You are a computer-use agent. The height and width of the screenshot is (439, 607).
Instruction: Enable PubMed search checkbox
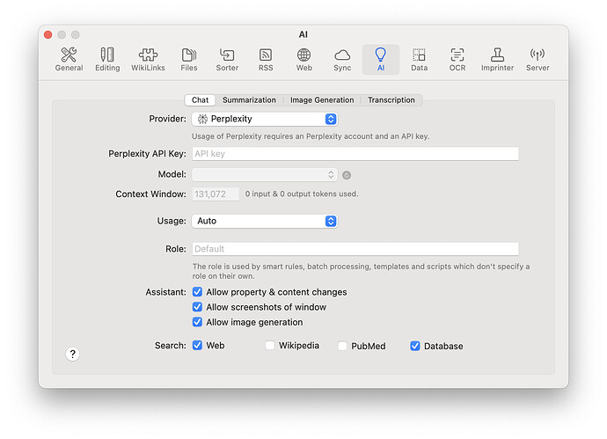tap(342, 346)
